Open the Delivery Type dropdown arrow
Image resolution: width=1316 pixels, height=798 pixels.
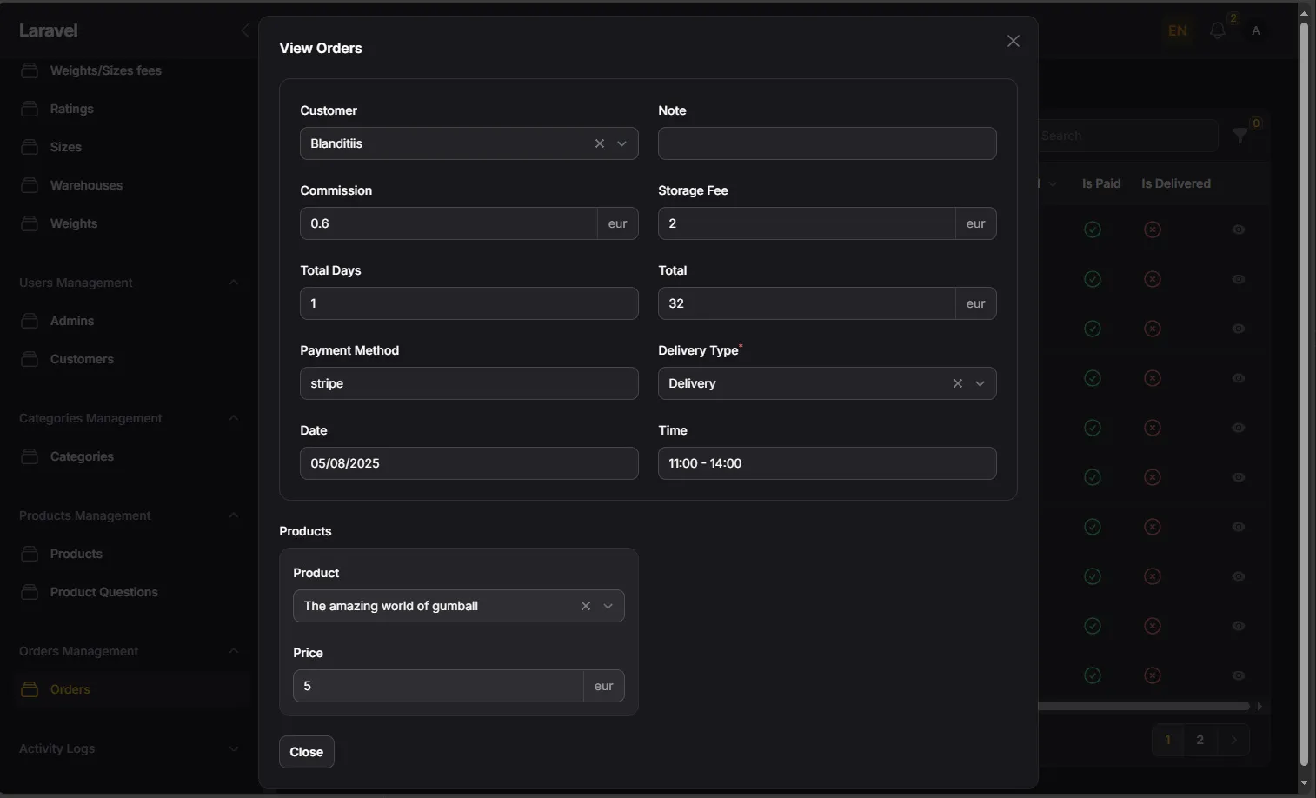coord(980,383)
